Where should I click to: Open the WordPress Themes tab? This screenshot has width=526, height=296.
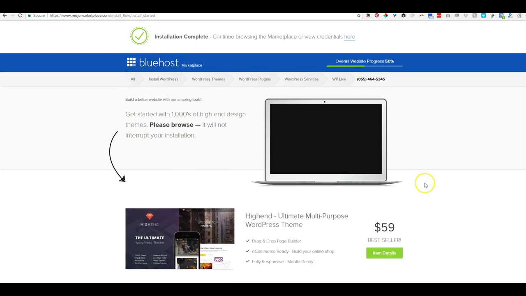[x=208, y=79]
